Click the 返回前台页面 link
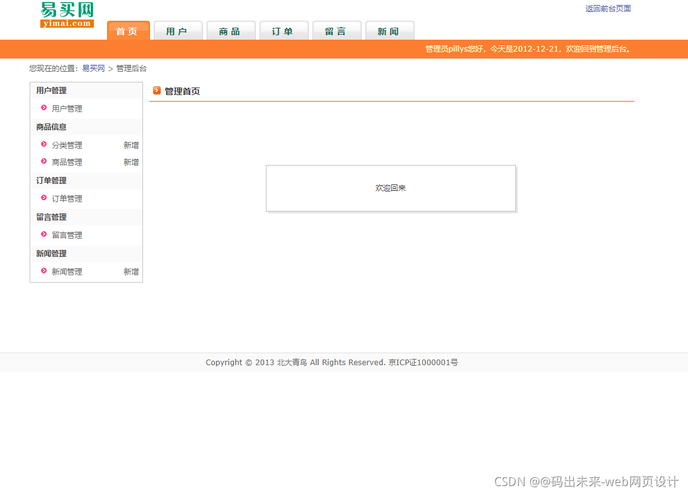688x493 pixels. 608,8
